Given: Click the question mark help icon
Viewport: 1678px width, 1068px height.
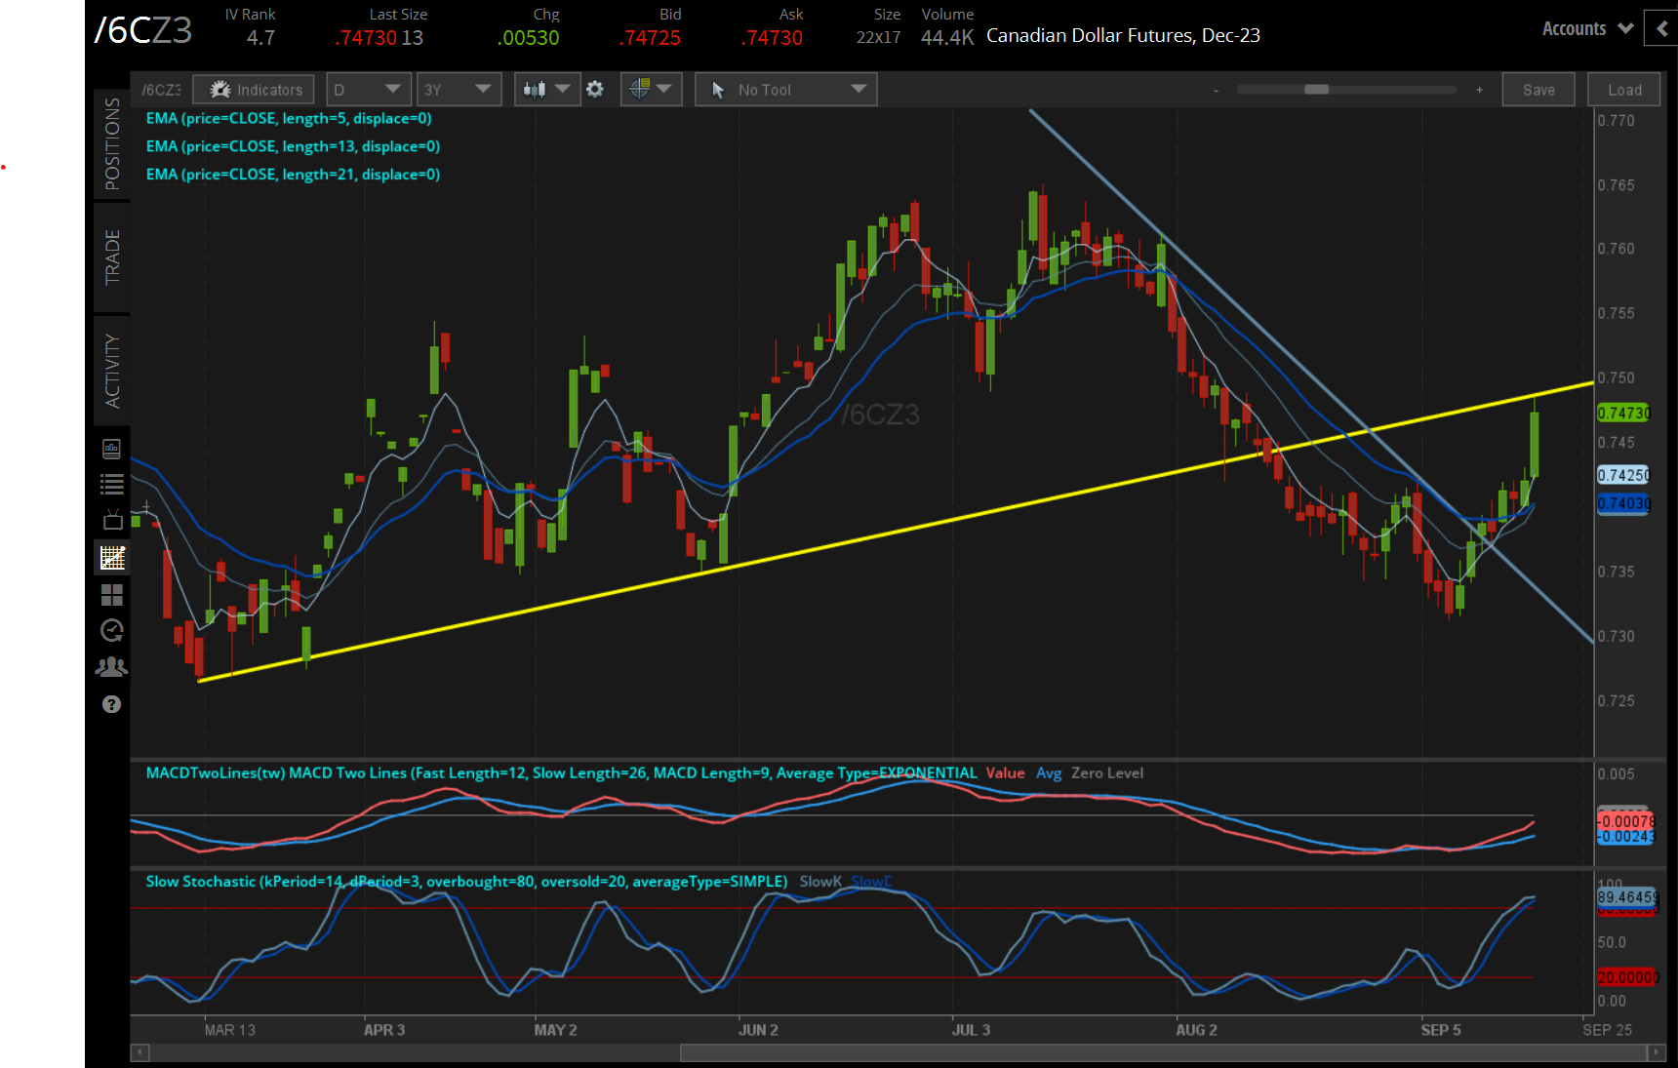Looking at the screenshot, I should 112,704.
